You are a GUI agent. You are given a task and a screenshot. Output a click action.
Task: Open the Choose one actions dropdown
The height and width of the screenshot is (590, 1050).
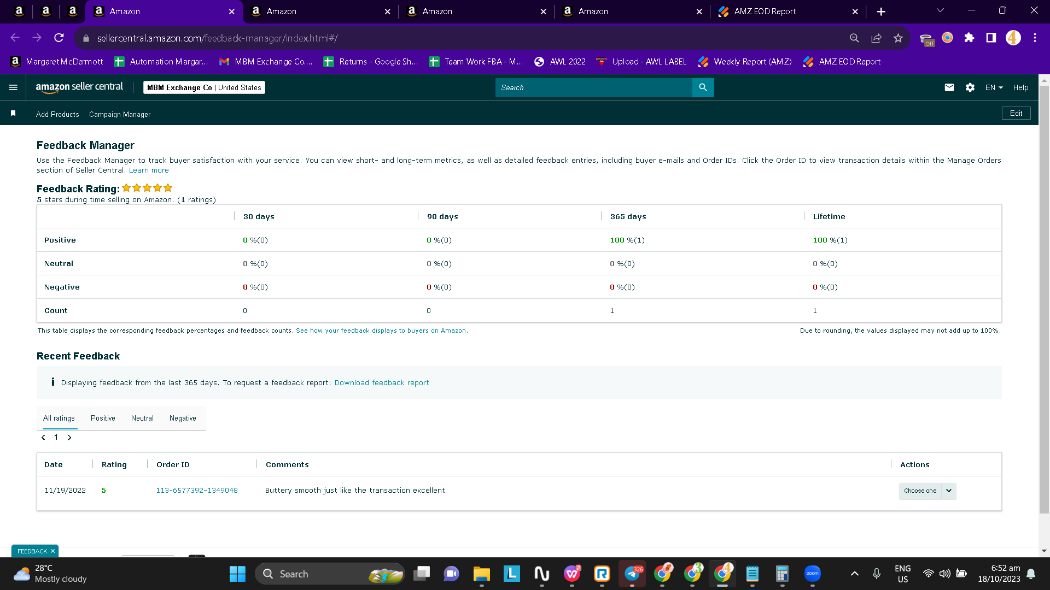[x=927, y=491]
